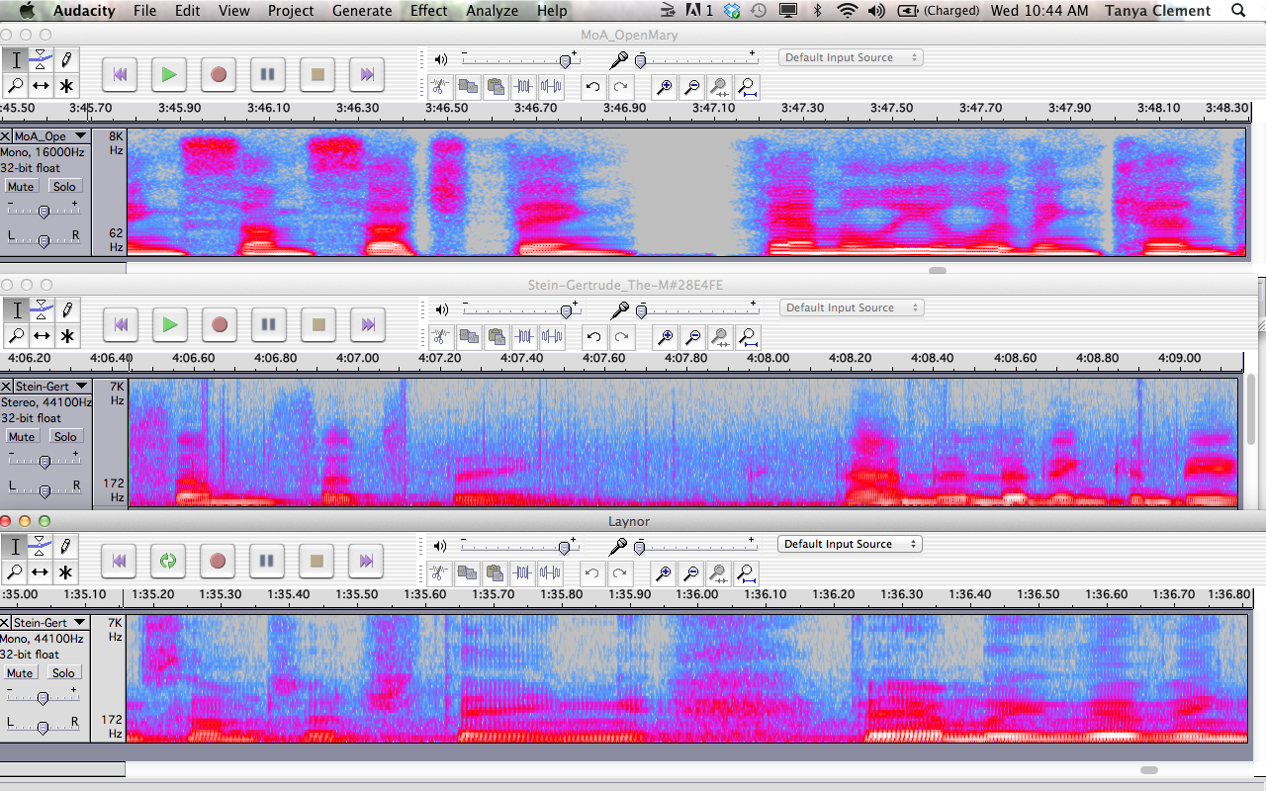Screen dimensions: 1266x791
Task: Select the Selection tool in MoA_OpenMary window
Action: (x=16, y=60)
